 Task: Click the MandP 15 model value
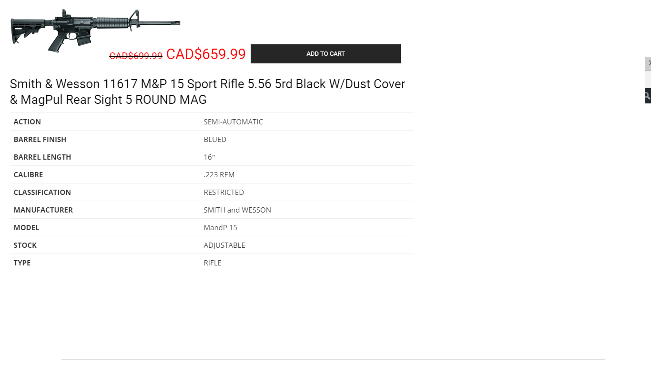point(220,227)
